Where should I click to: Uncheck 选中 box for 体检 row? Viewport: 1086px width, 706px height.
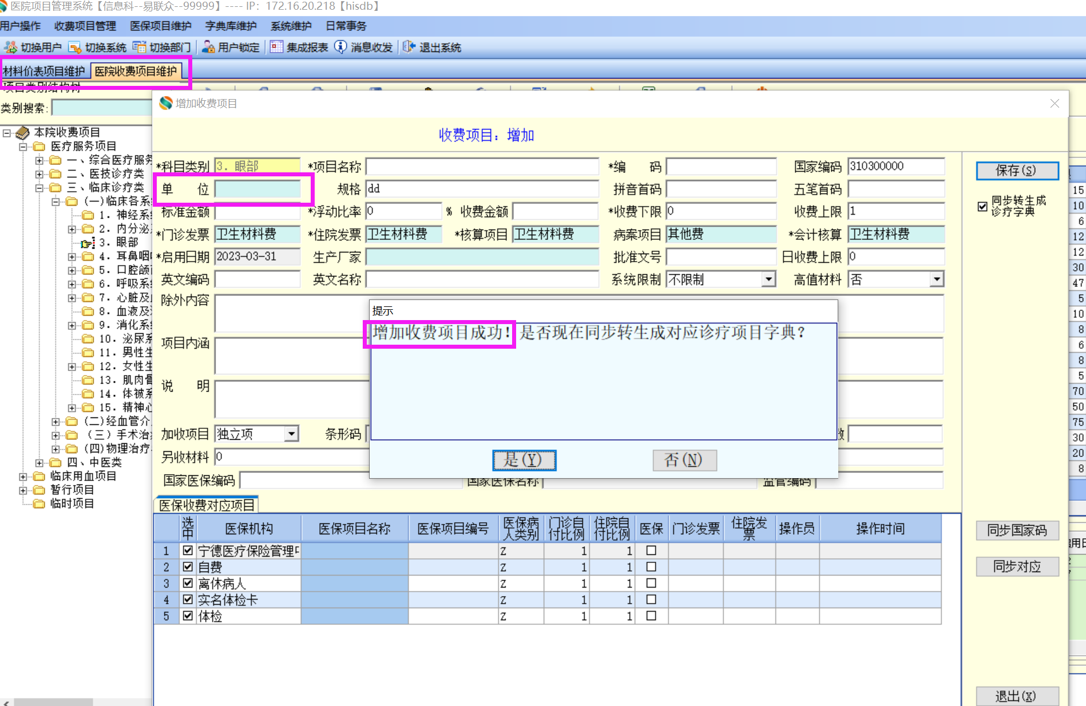pyautogui.click(x=188, y=616)
